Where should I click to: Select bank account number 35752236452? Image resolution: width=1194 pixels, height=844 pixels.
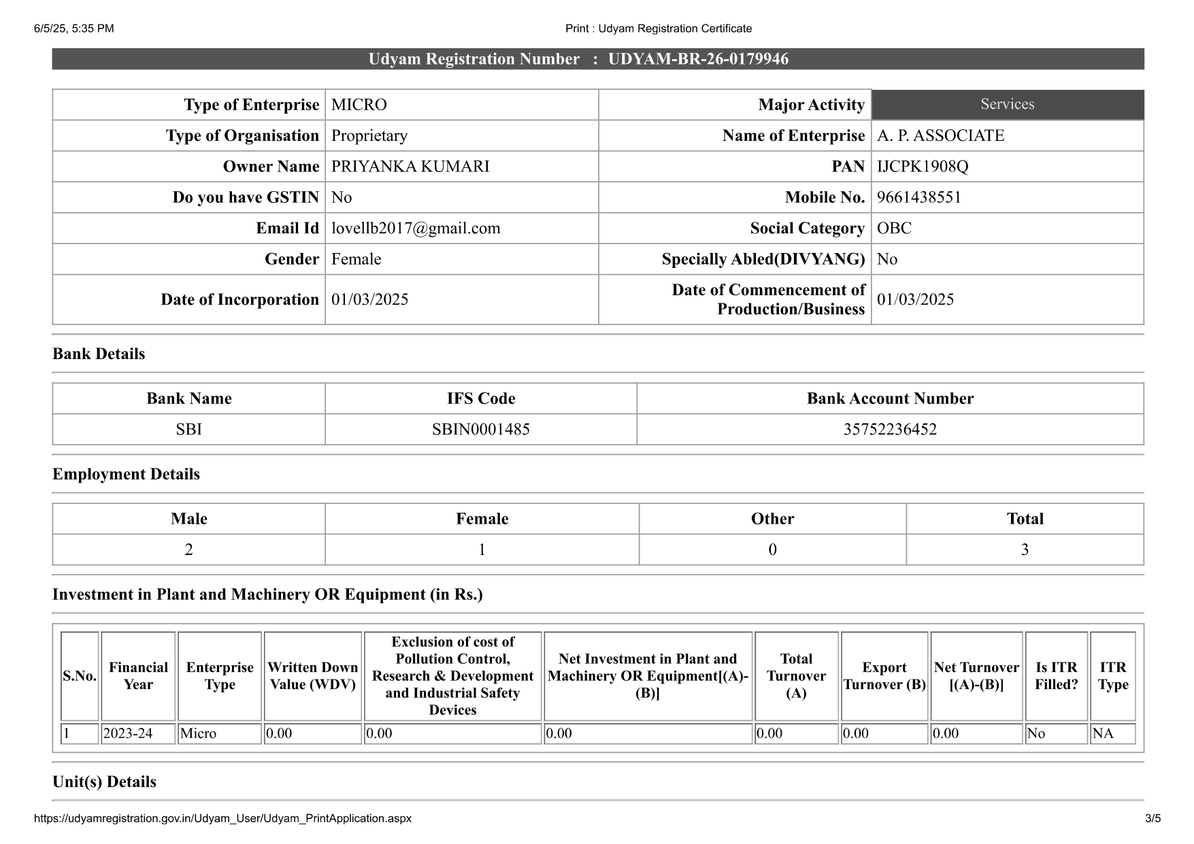coord(889,430)
